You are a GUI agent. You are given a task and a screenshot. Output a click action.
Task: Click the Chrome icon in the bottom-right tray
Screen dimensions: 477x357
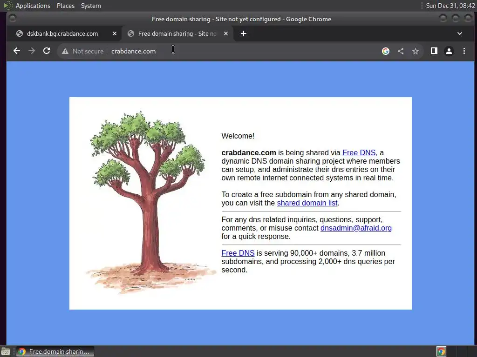[x=441, y=351]
